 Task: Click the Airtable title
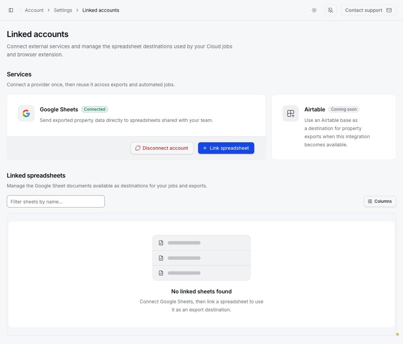coord(315,109)
